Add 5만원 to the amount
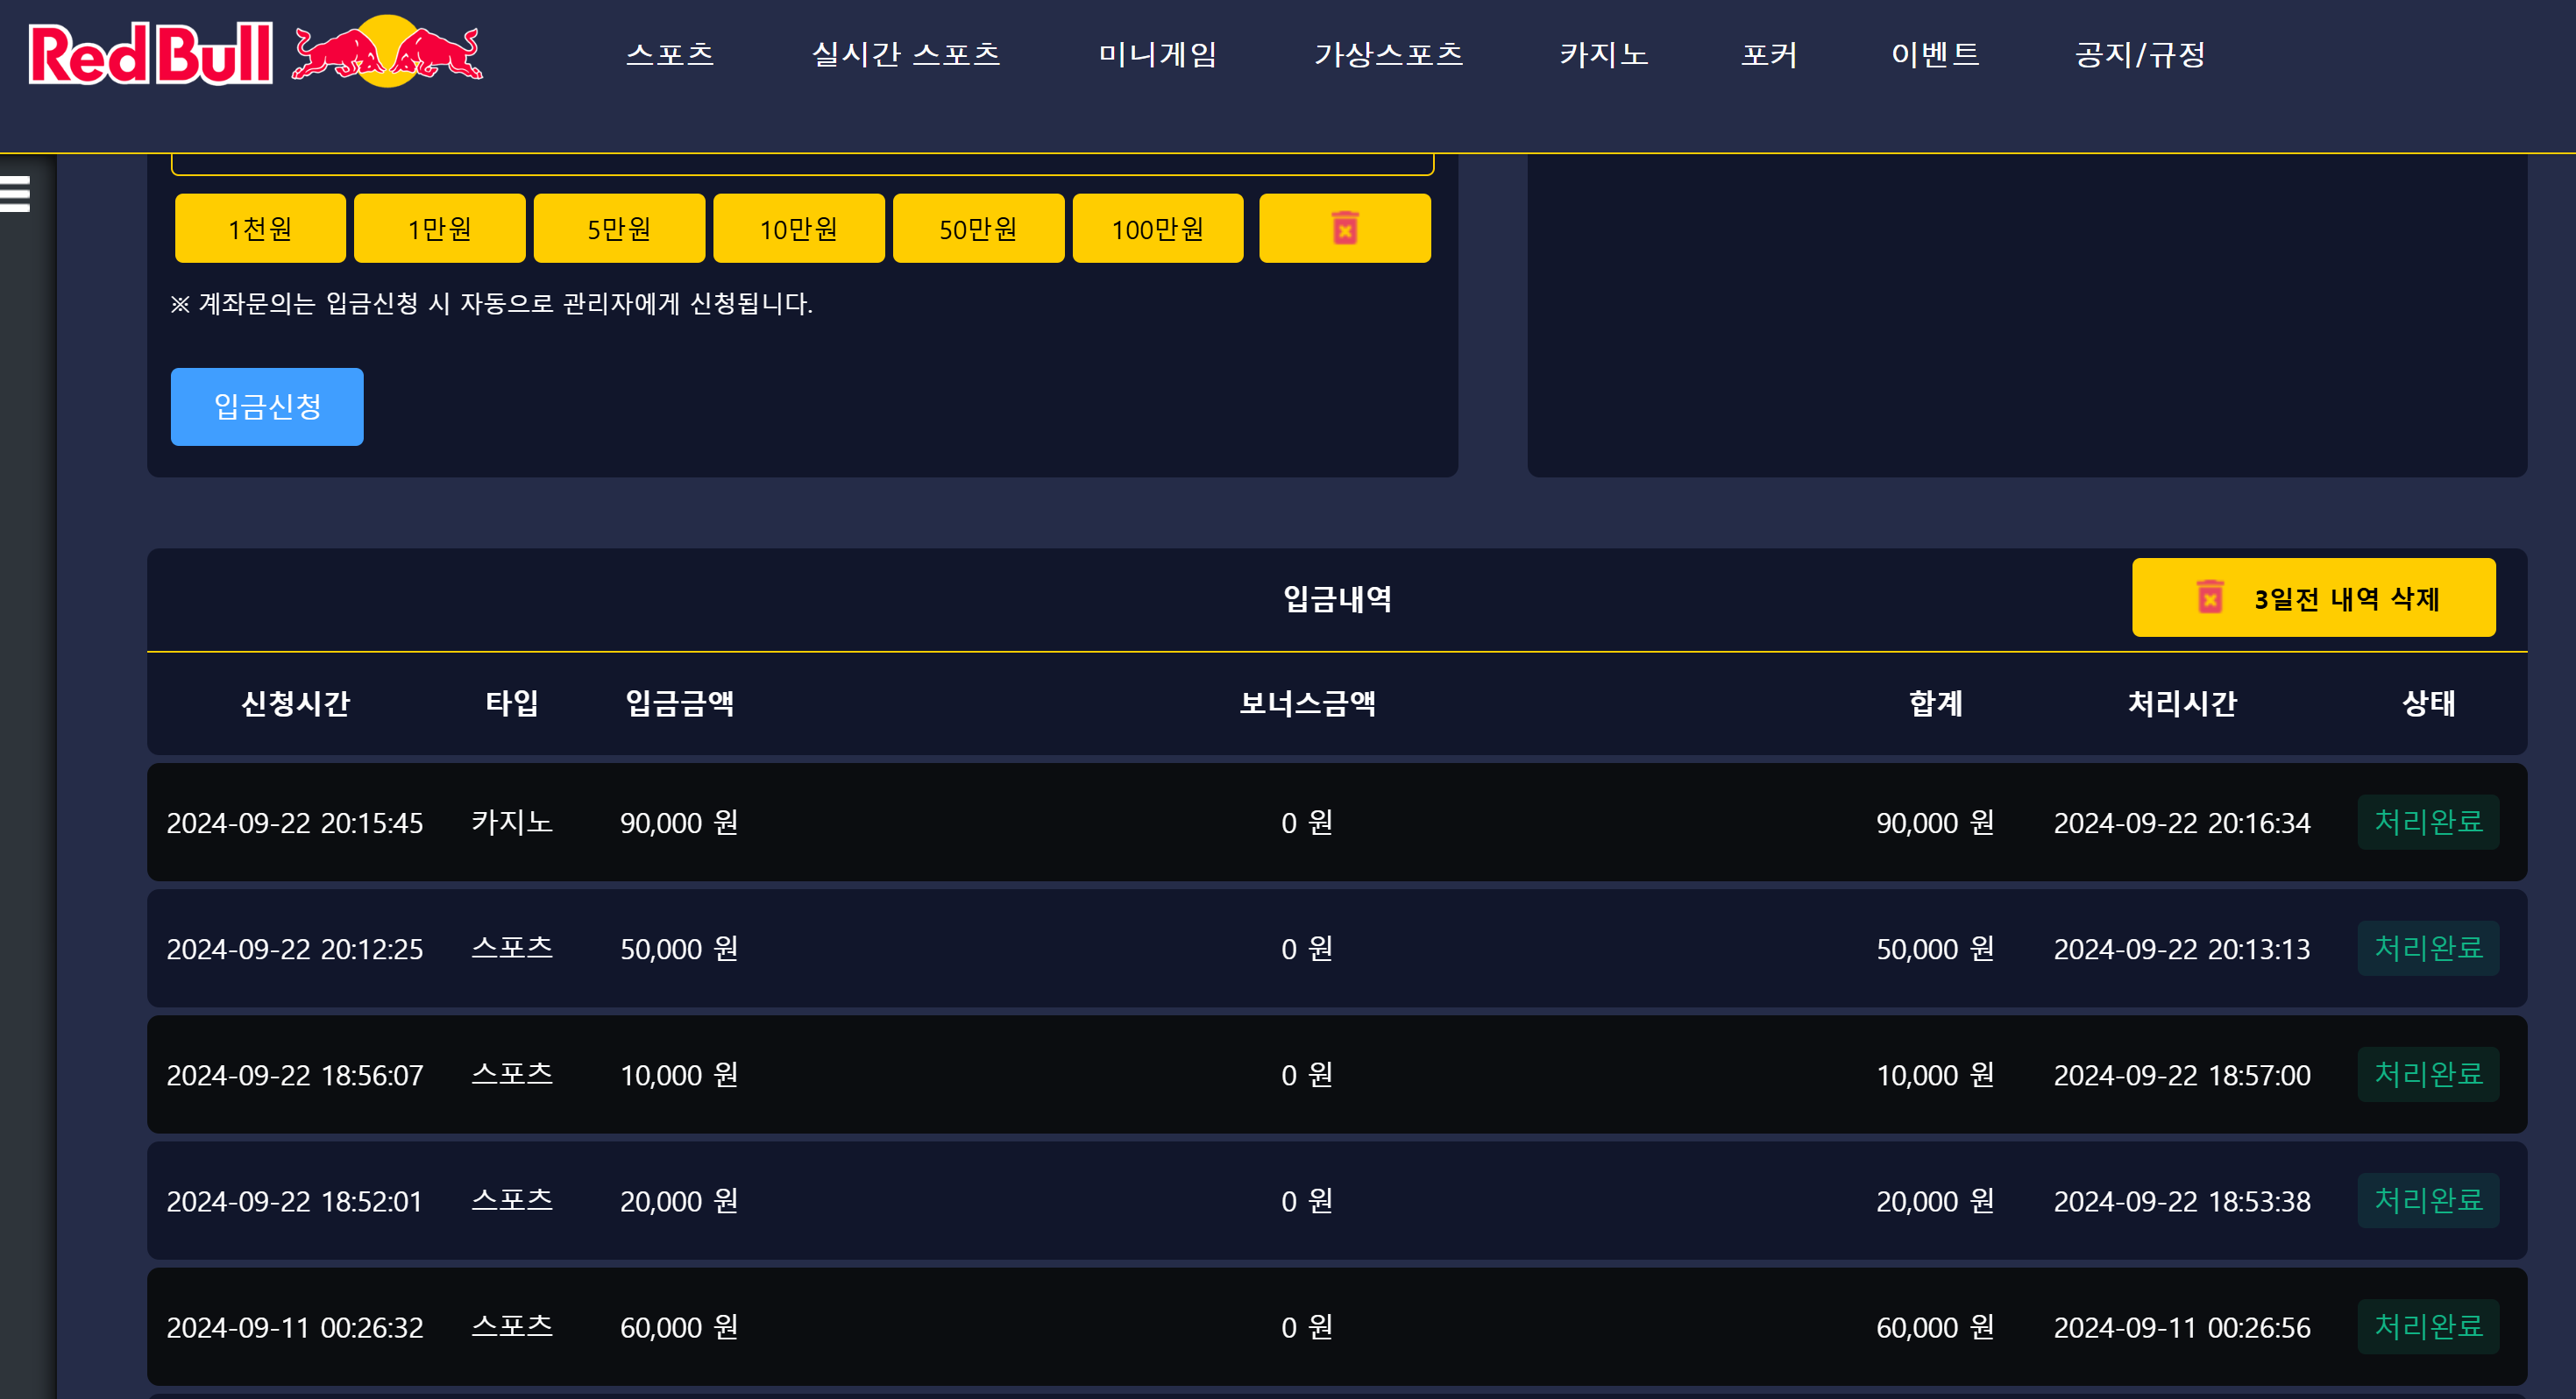Screen dimensions: 2576x1399 click(619, 229)
